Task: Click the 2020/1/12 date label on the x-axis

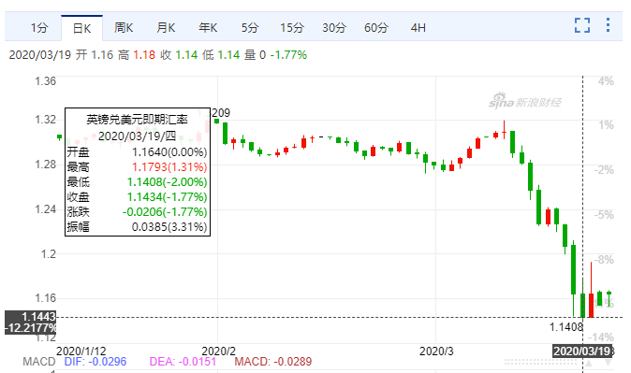Action: pos(81,351)
